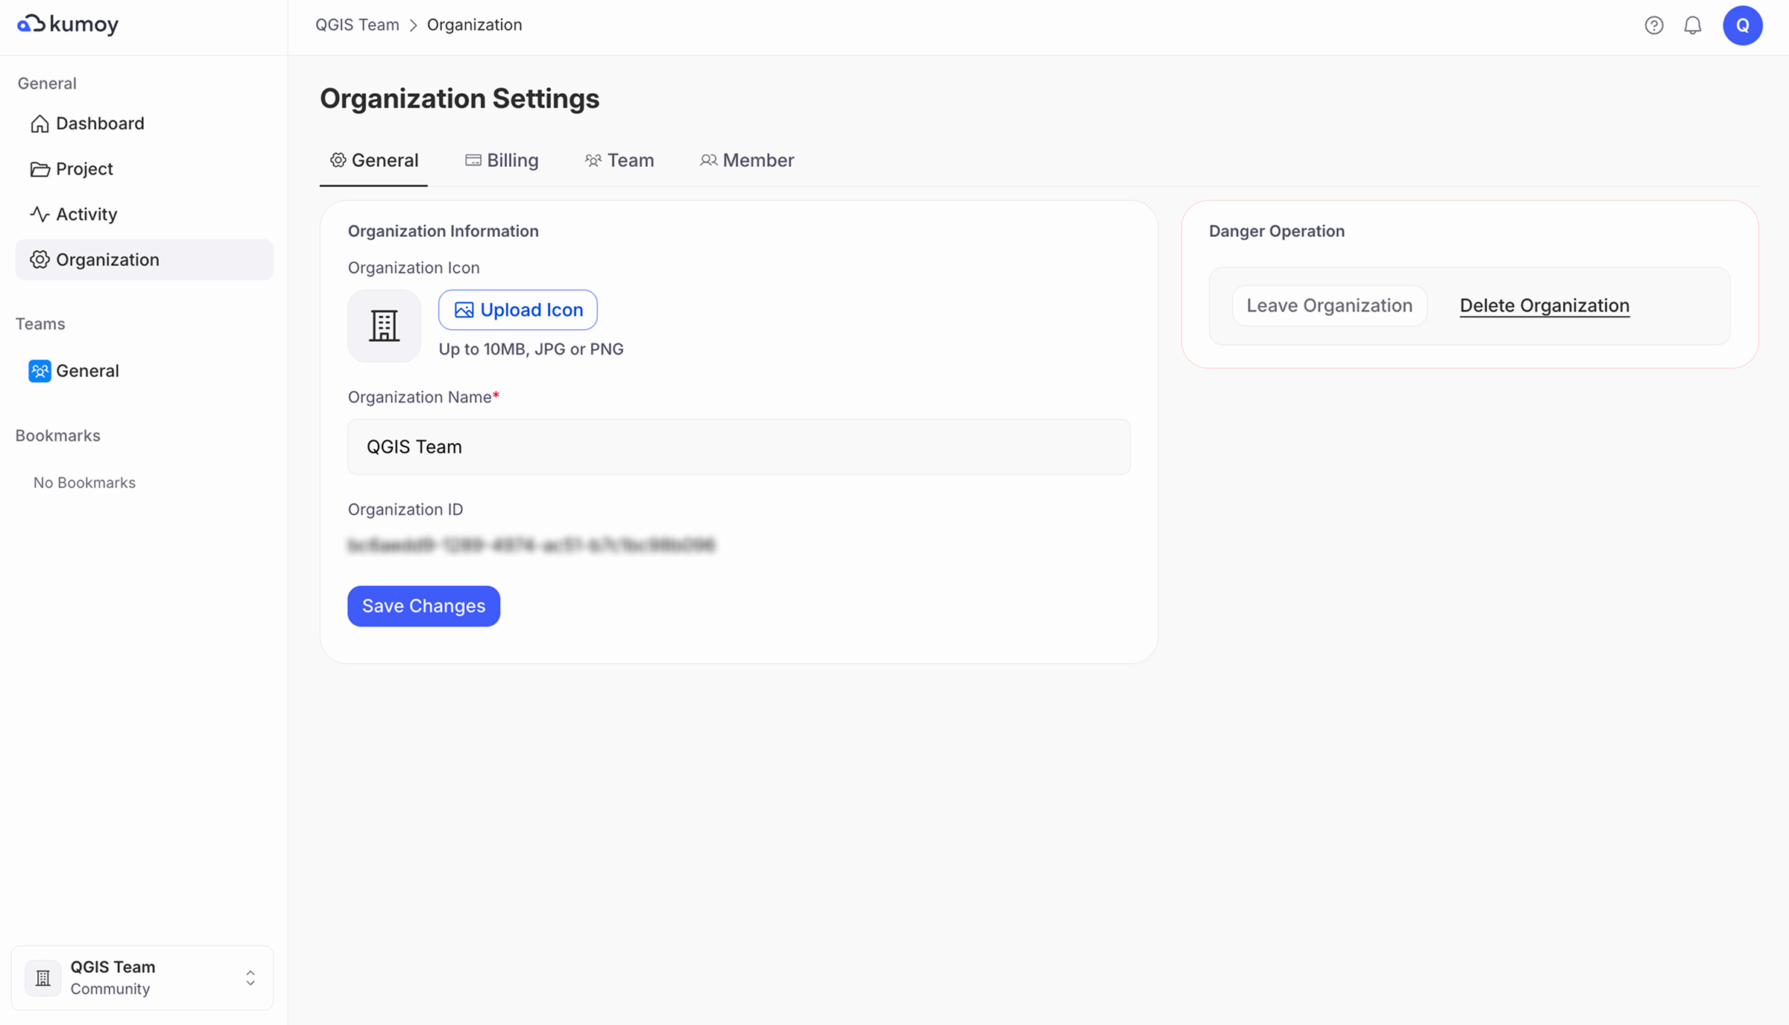Click the Delete Organization link

click(x=1544, y=305)
